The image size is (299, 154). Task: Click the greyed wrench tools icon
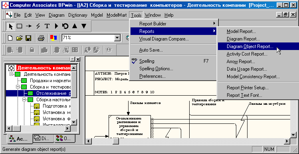(96, 50)
